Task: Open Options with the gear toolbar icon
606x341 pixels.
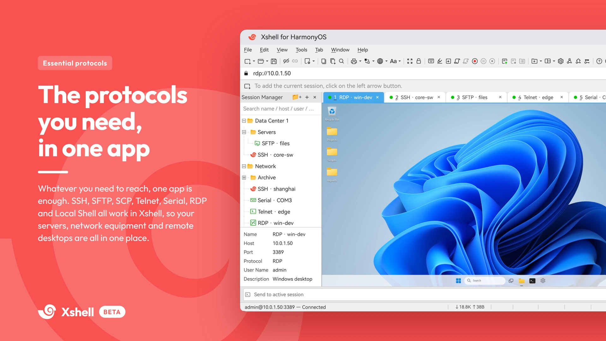Action: [561, 61]
